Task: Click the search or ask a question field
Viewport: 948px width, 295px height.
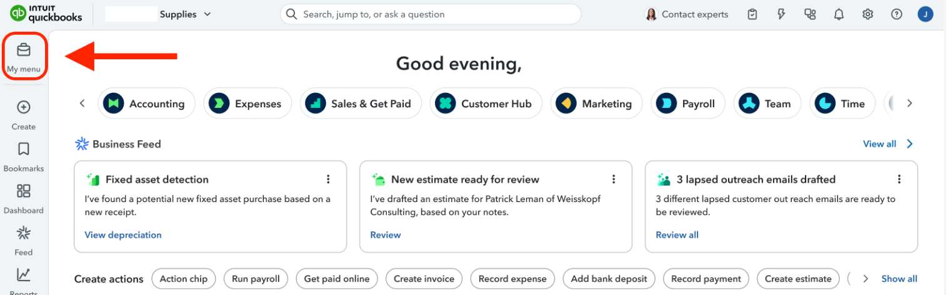Action: point(431,14)
